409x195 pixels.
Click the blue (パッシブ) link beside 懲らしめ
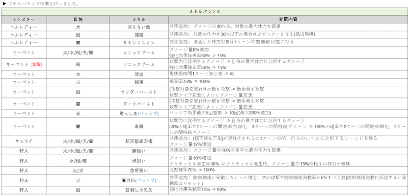(148, 114)
